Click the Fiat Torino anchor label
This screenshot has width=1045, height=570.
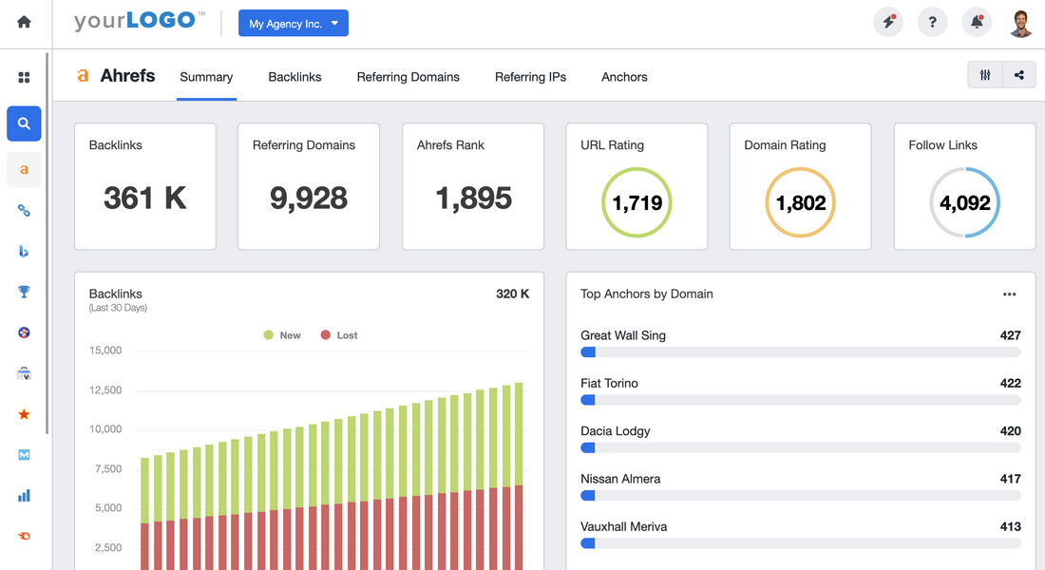coord(609,384)
